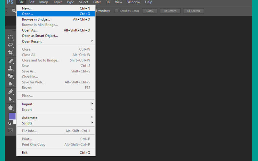Open the Window menu
The height and width of the screenshot is (161, 258).
tap(134, 2)
